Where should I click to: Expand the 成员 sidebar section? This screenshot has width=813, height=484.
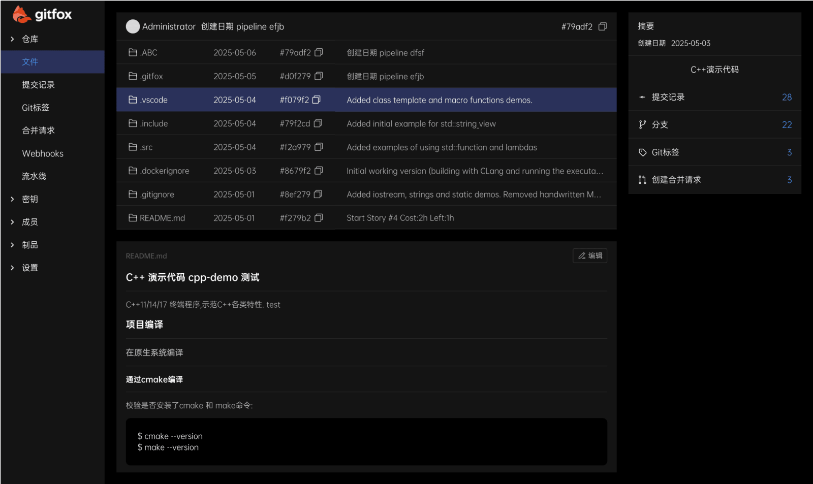[12, 222]
